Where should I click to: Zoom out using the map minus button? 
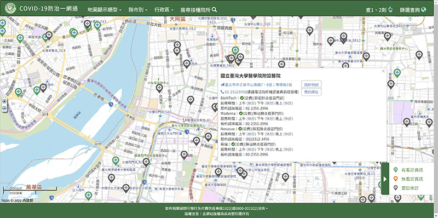[4, 108]
